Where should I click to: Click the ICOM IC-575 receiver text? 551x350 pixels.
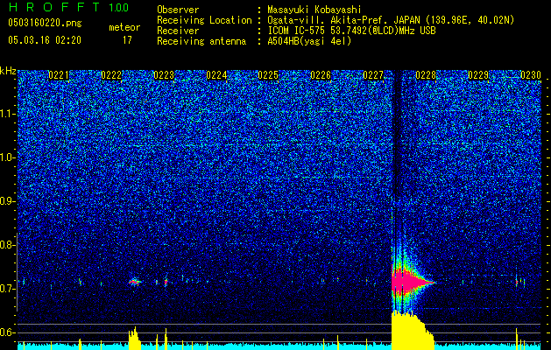point(352,31)
